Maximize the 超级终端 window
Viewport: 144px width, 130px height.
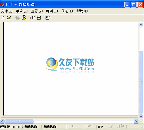pyautogui.click(x=134, y=4)
